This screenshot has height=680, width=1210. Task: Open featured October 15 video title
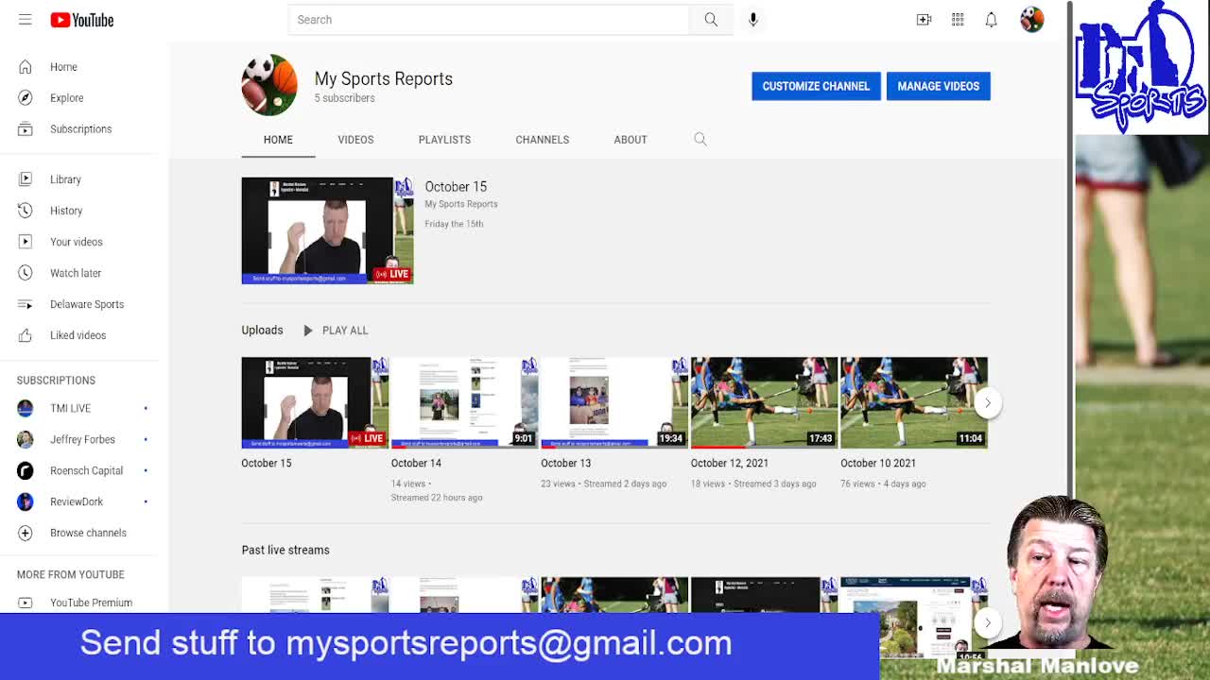click(x=456, y=187)
